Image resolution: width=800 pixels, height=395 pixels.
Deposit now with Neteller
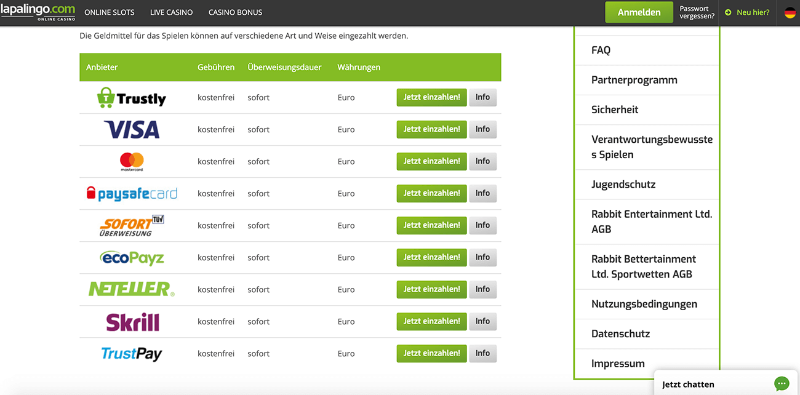[x=431, y=289]
